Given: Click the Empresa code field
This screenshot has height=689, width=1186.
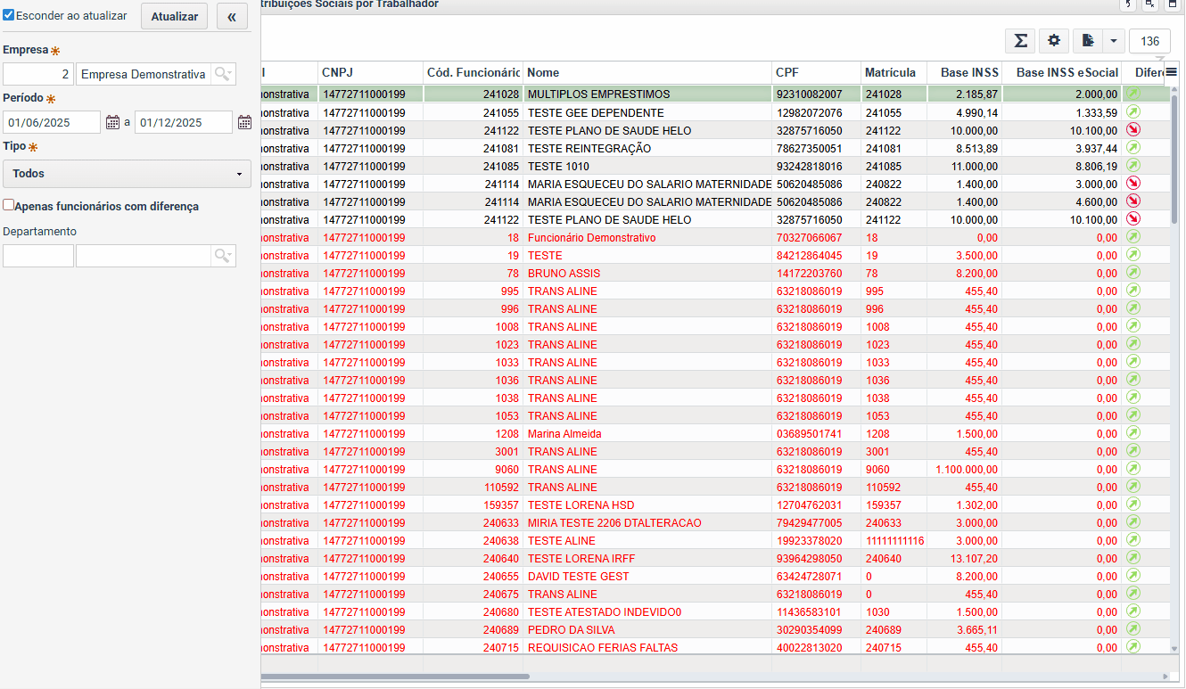Looking at the screenshot, I should click(38, 74).
